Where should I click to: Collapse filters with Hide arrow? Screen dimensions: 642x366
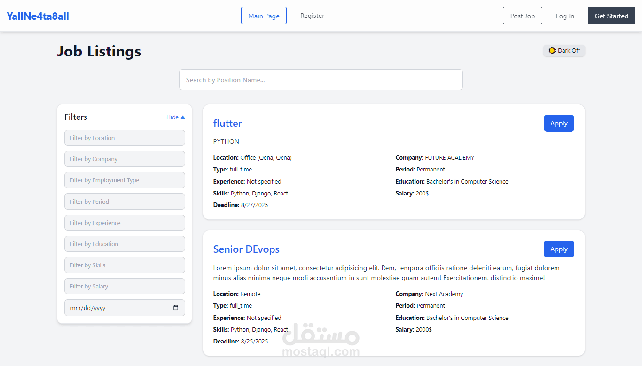[x=176, y=117]
